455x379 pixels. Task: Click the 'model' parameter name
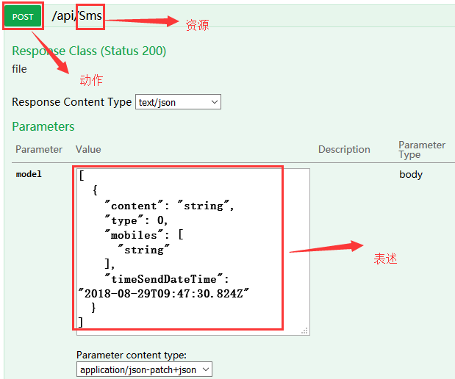point(29,174)
